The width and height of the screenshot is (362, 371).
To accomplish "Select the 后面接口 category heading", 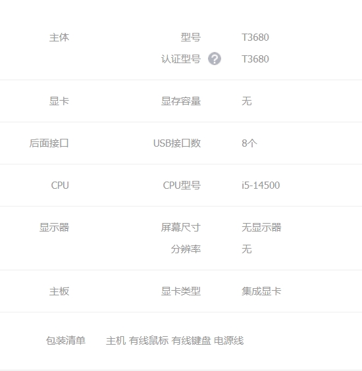I will [x=49, y=143].
